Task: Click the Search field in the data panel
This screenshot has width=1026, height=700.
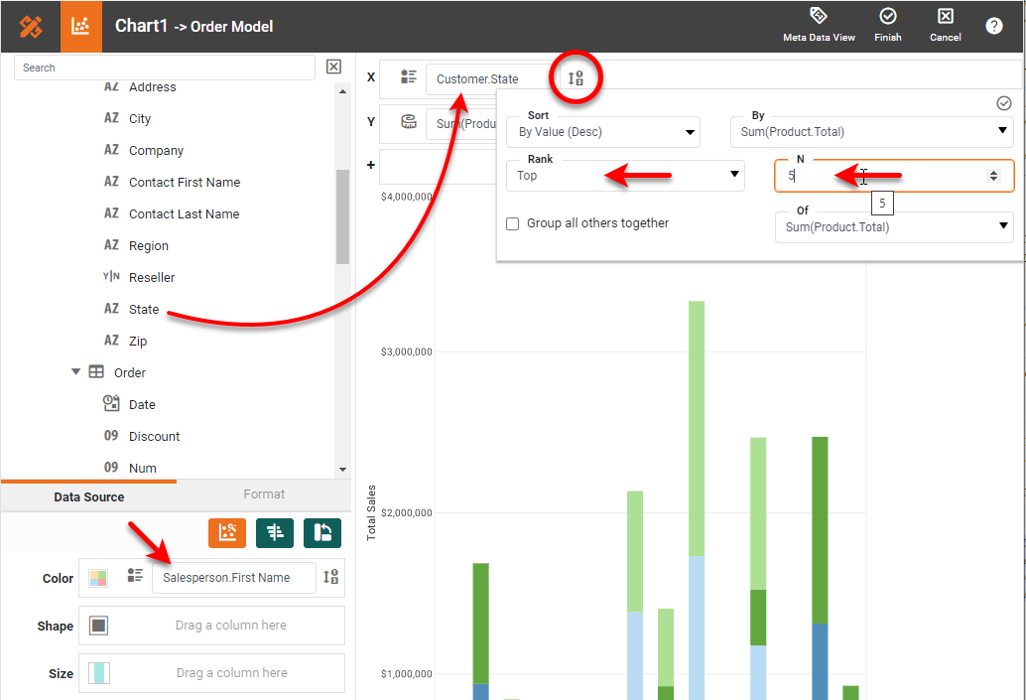Action: (164, 68)
